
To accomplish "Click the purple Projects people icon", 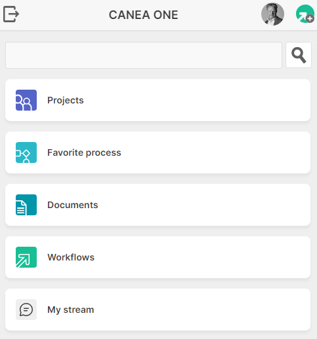I will click(x=26, y=100).
